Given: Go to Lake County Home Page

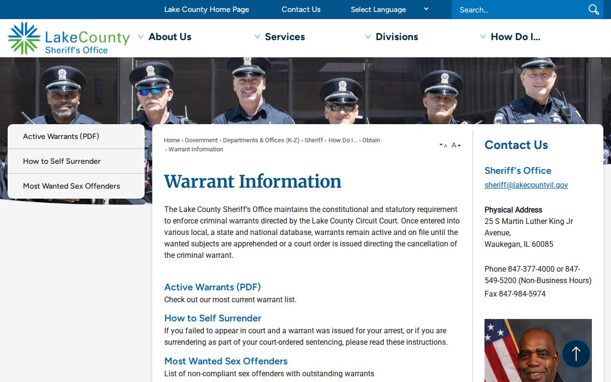Looking at the screenshot, I should 207,10.
